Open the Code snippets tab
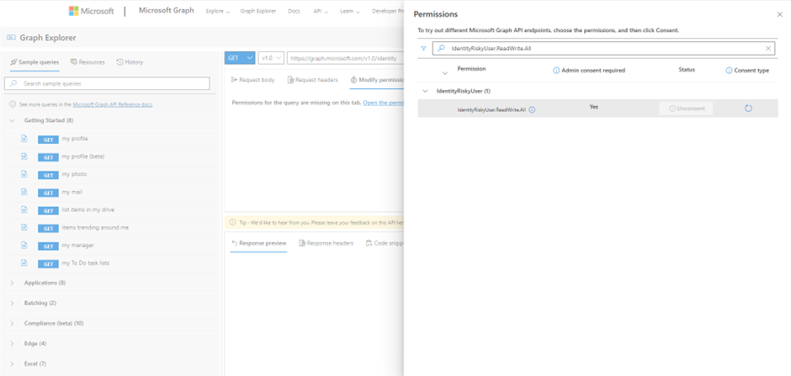The width and height of the screenshot is (791, 376). pyautogui.click(x=385, y=243)
